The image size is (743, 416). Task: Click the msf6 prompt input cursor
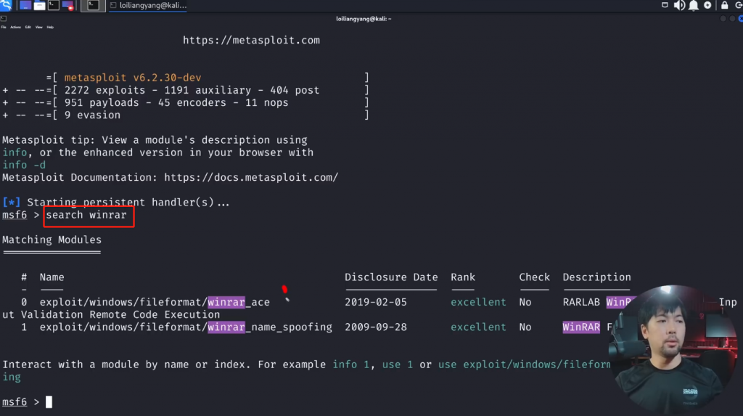coord(49,402)
